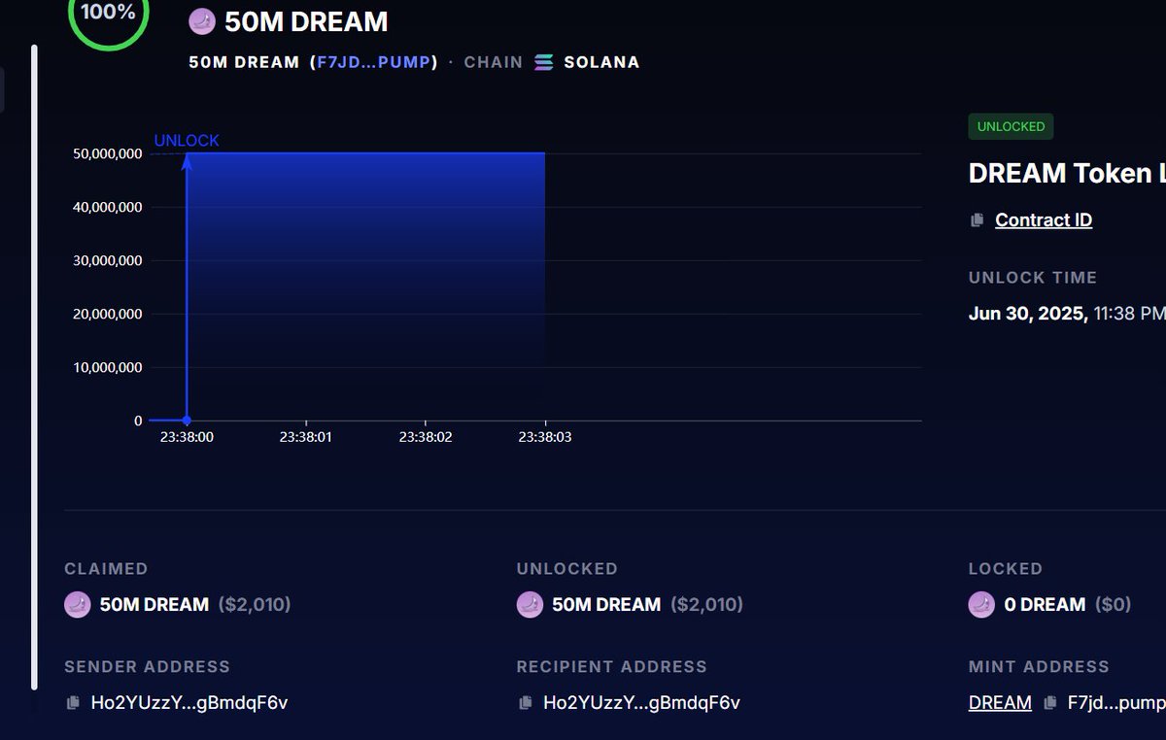Click the DREAM icon under CLAIMED

click(x=78, y=604)
